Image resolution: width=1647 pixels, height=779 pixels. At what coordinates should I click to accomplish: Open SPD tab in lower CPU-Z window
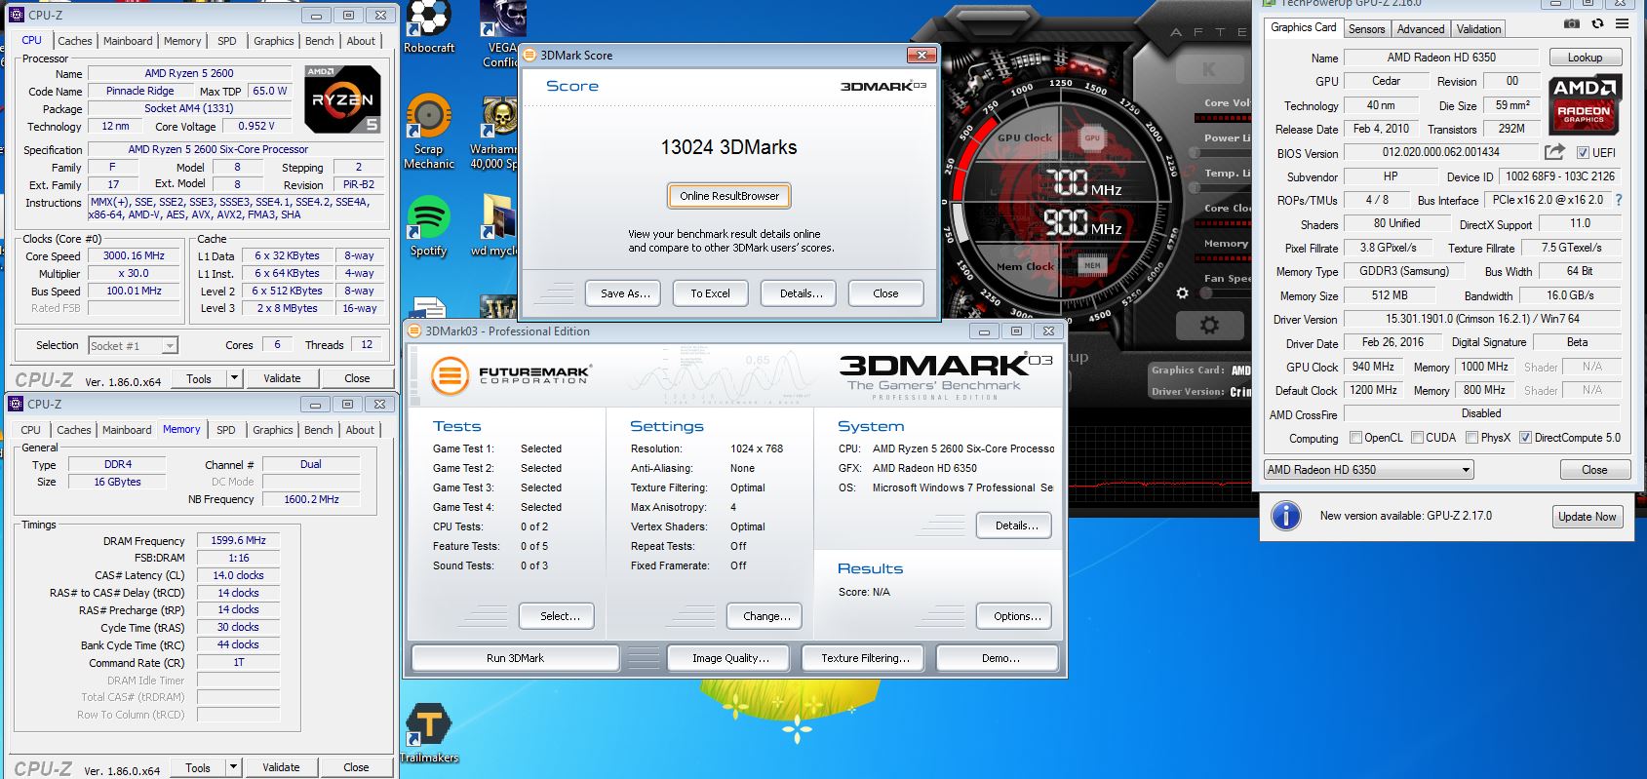226,430
